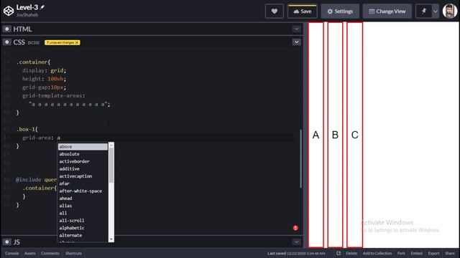The image size is (460, 258).
Task: Pick 'activecaption' suggestion
Action: pyautogui.click(x=83, y=176)
